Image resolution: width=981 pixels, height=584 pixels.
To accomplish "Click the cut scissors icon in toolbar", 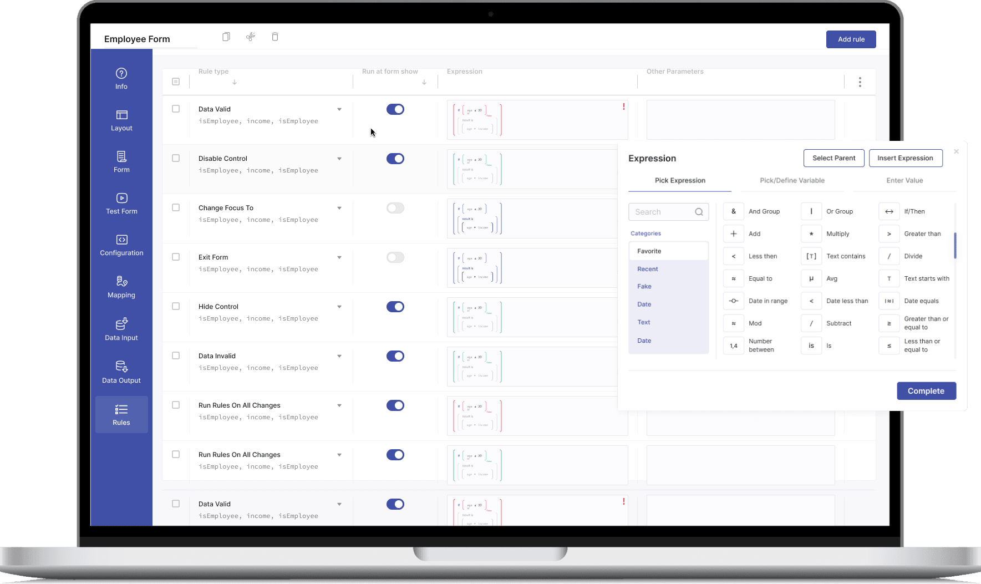I will (251, 37).
